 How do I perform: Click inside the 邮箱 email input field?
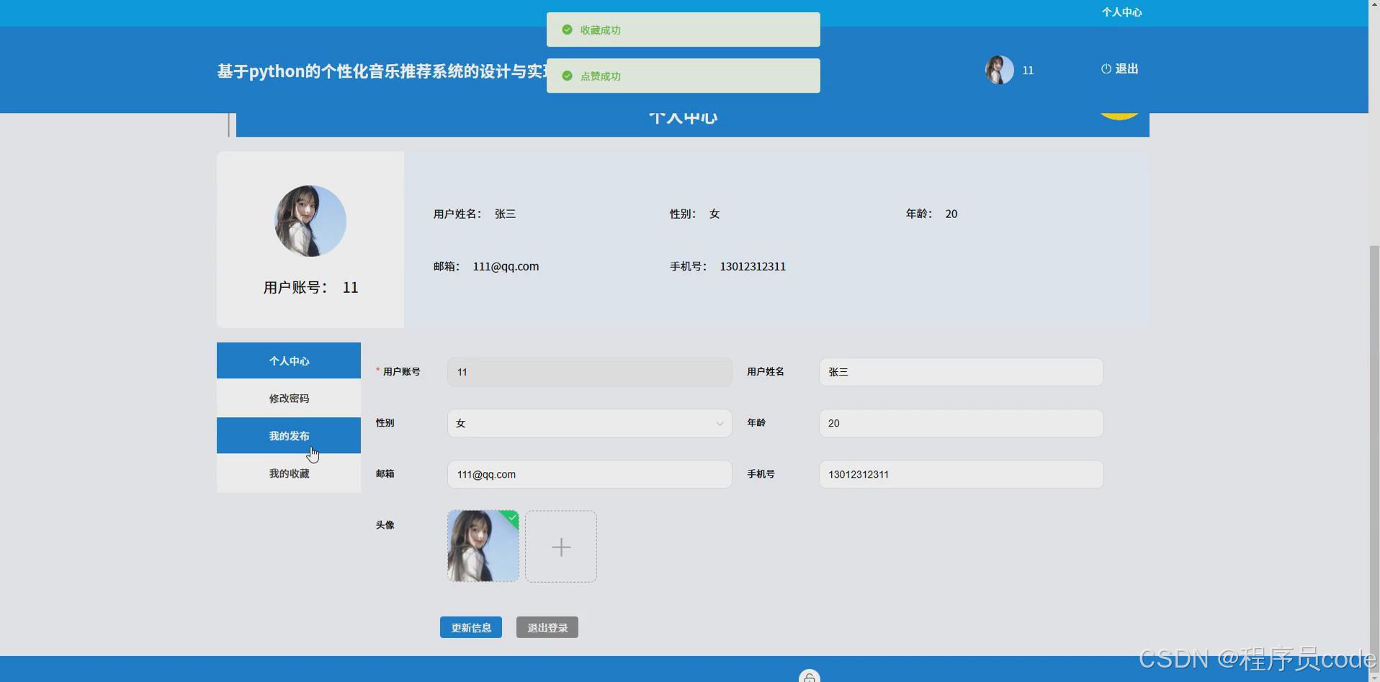tap(589, 474)
